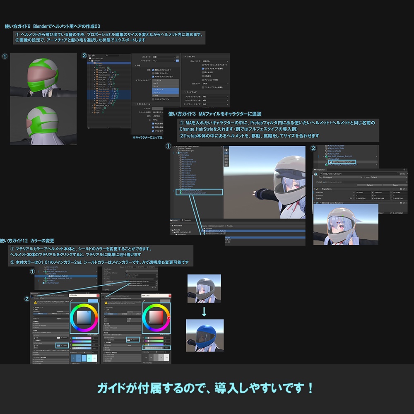Open the Tag Untagged dropdown in the Inspector
The height and width of the screenshot is (414, 414).
coord(342,177)
